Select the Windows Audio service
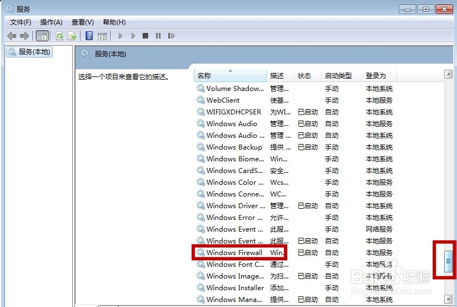This screenshot has height=307, width=457. (x=294, y=123)
